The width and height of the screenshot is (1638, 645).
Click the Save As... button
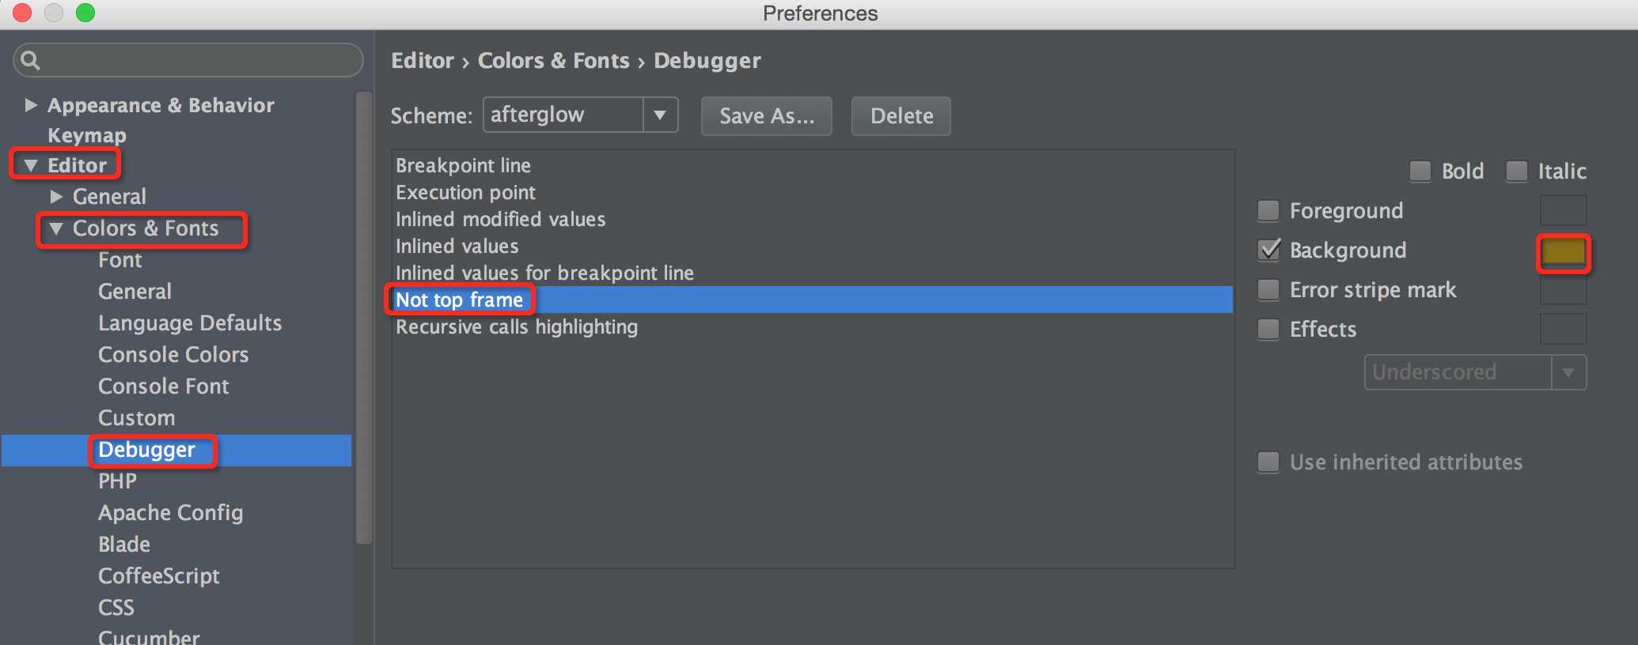click(x=767, y=116)
